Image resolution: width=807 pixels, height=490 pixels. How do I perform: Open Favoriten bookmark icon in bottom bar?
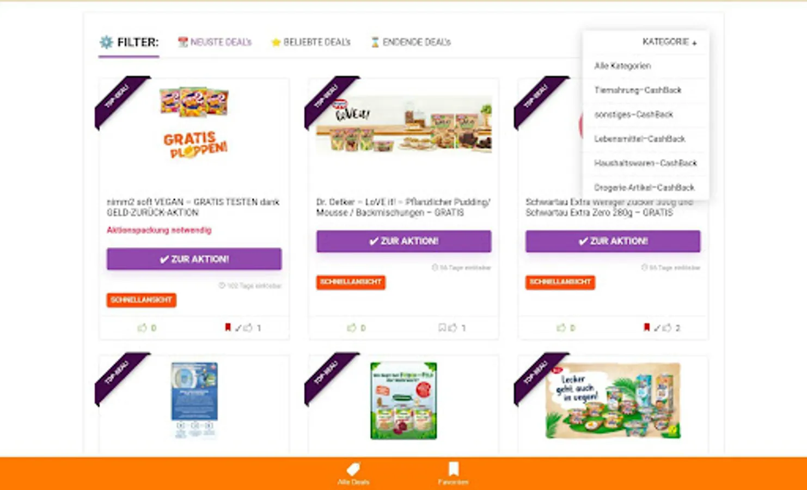453,469
